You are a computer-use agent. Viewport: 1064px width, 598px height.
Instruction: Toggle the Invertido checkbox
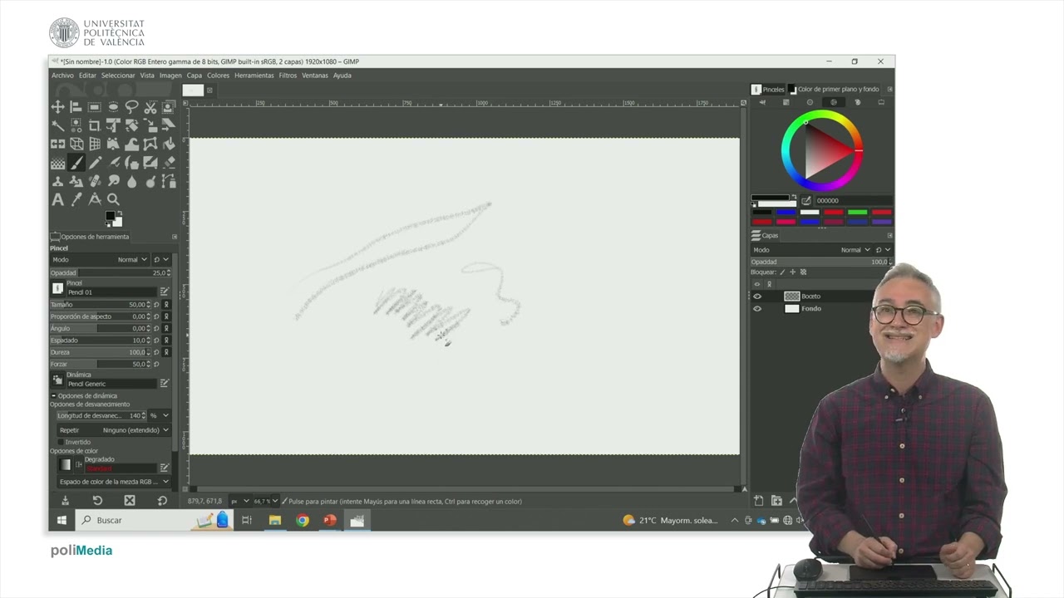[61, 442]
